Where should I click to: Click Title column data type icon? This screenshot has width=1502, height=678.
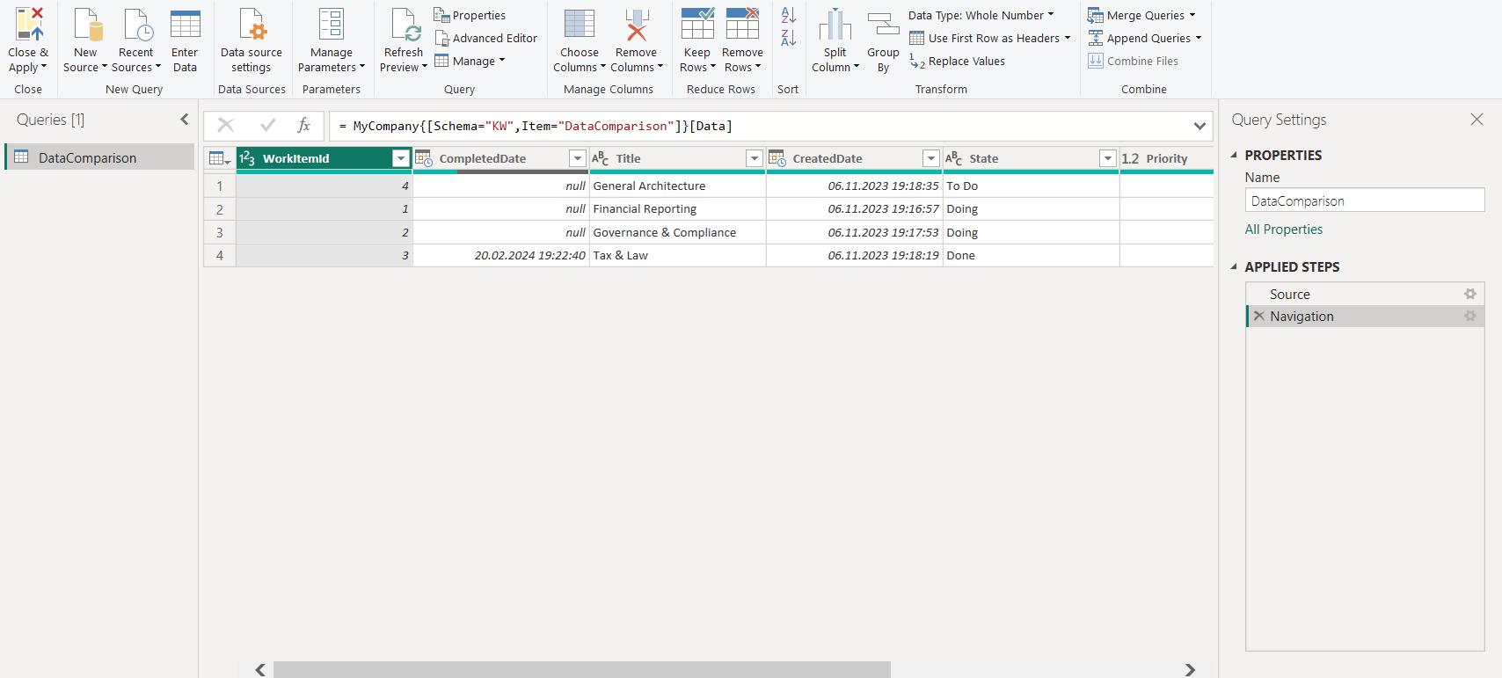pos(601,158)
